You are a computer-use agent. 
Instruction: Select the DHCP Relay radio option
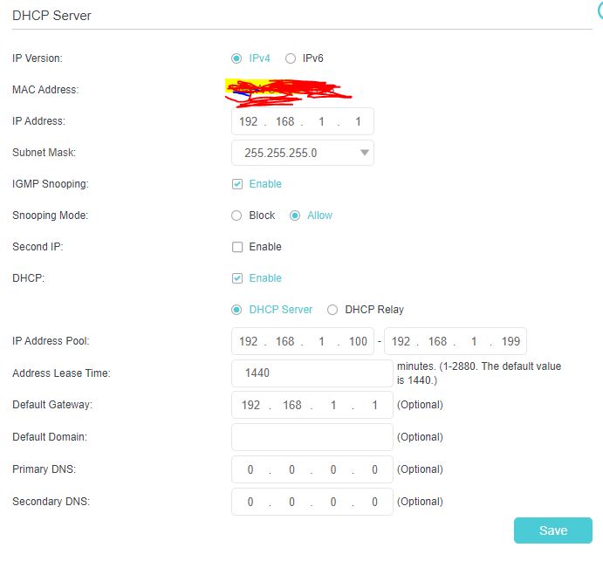(332, 310)
